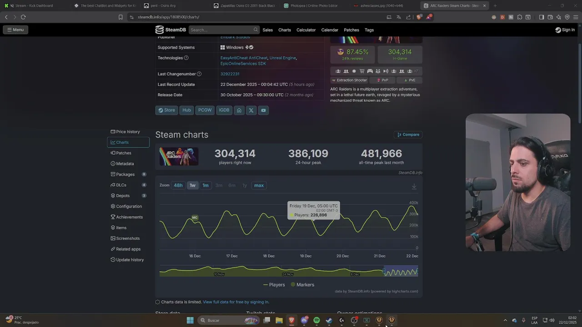This screenshot has height=327, width=582.
Task: Click the home website icon button
Action: [239, 110]
